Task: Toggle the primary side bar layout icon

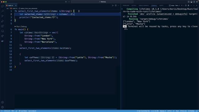Action: [x=189, y=2]
